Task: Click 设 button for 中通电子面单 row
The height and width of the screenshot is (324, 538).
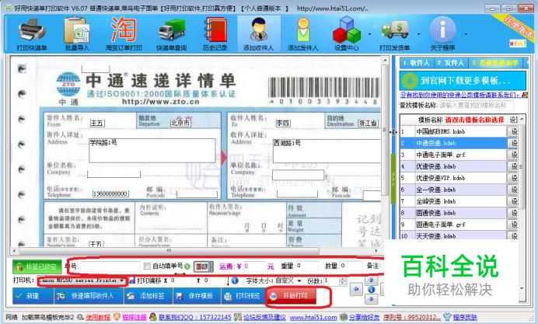Action: coord(512,155)
